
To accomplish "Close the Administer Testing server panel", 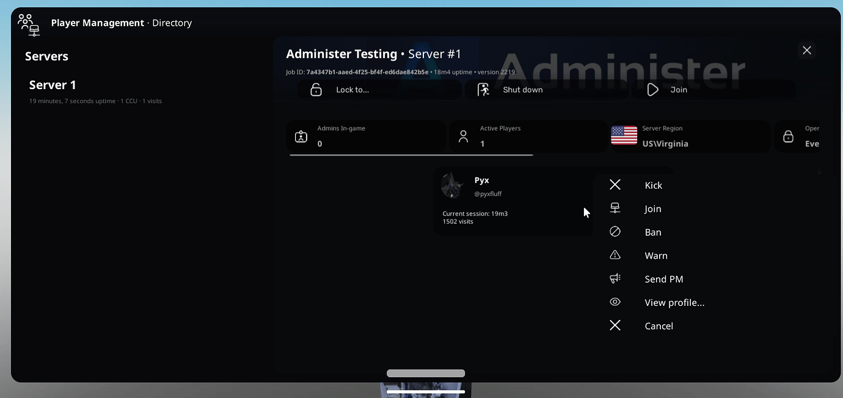I will pos(806,50).
